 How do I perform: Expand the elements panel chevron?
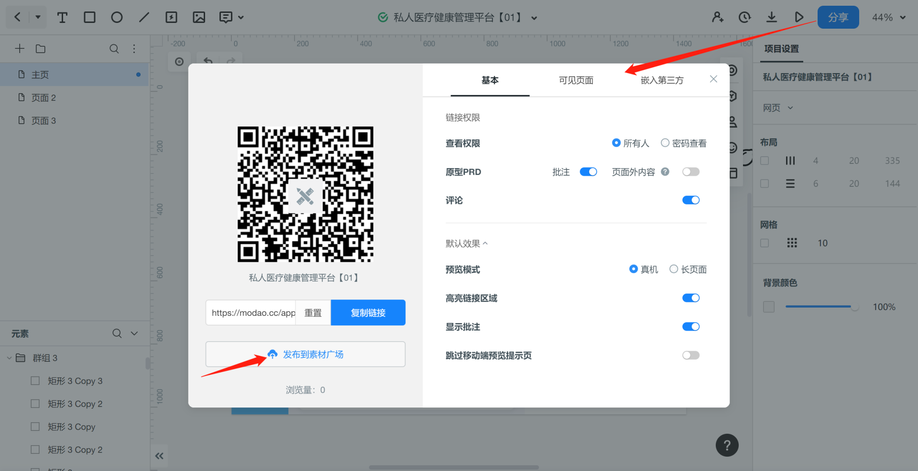(134, 333)
